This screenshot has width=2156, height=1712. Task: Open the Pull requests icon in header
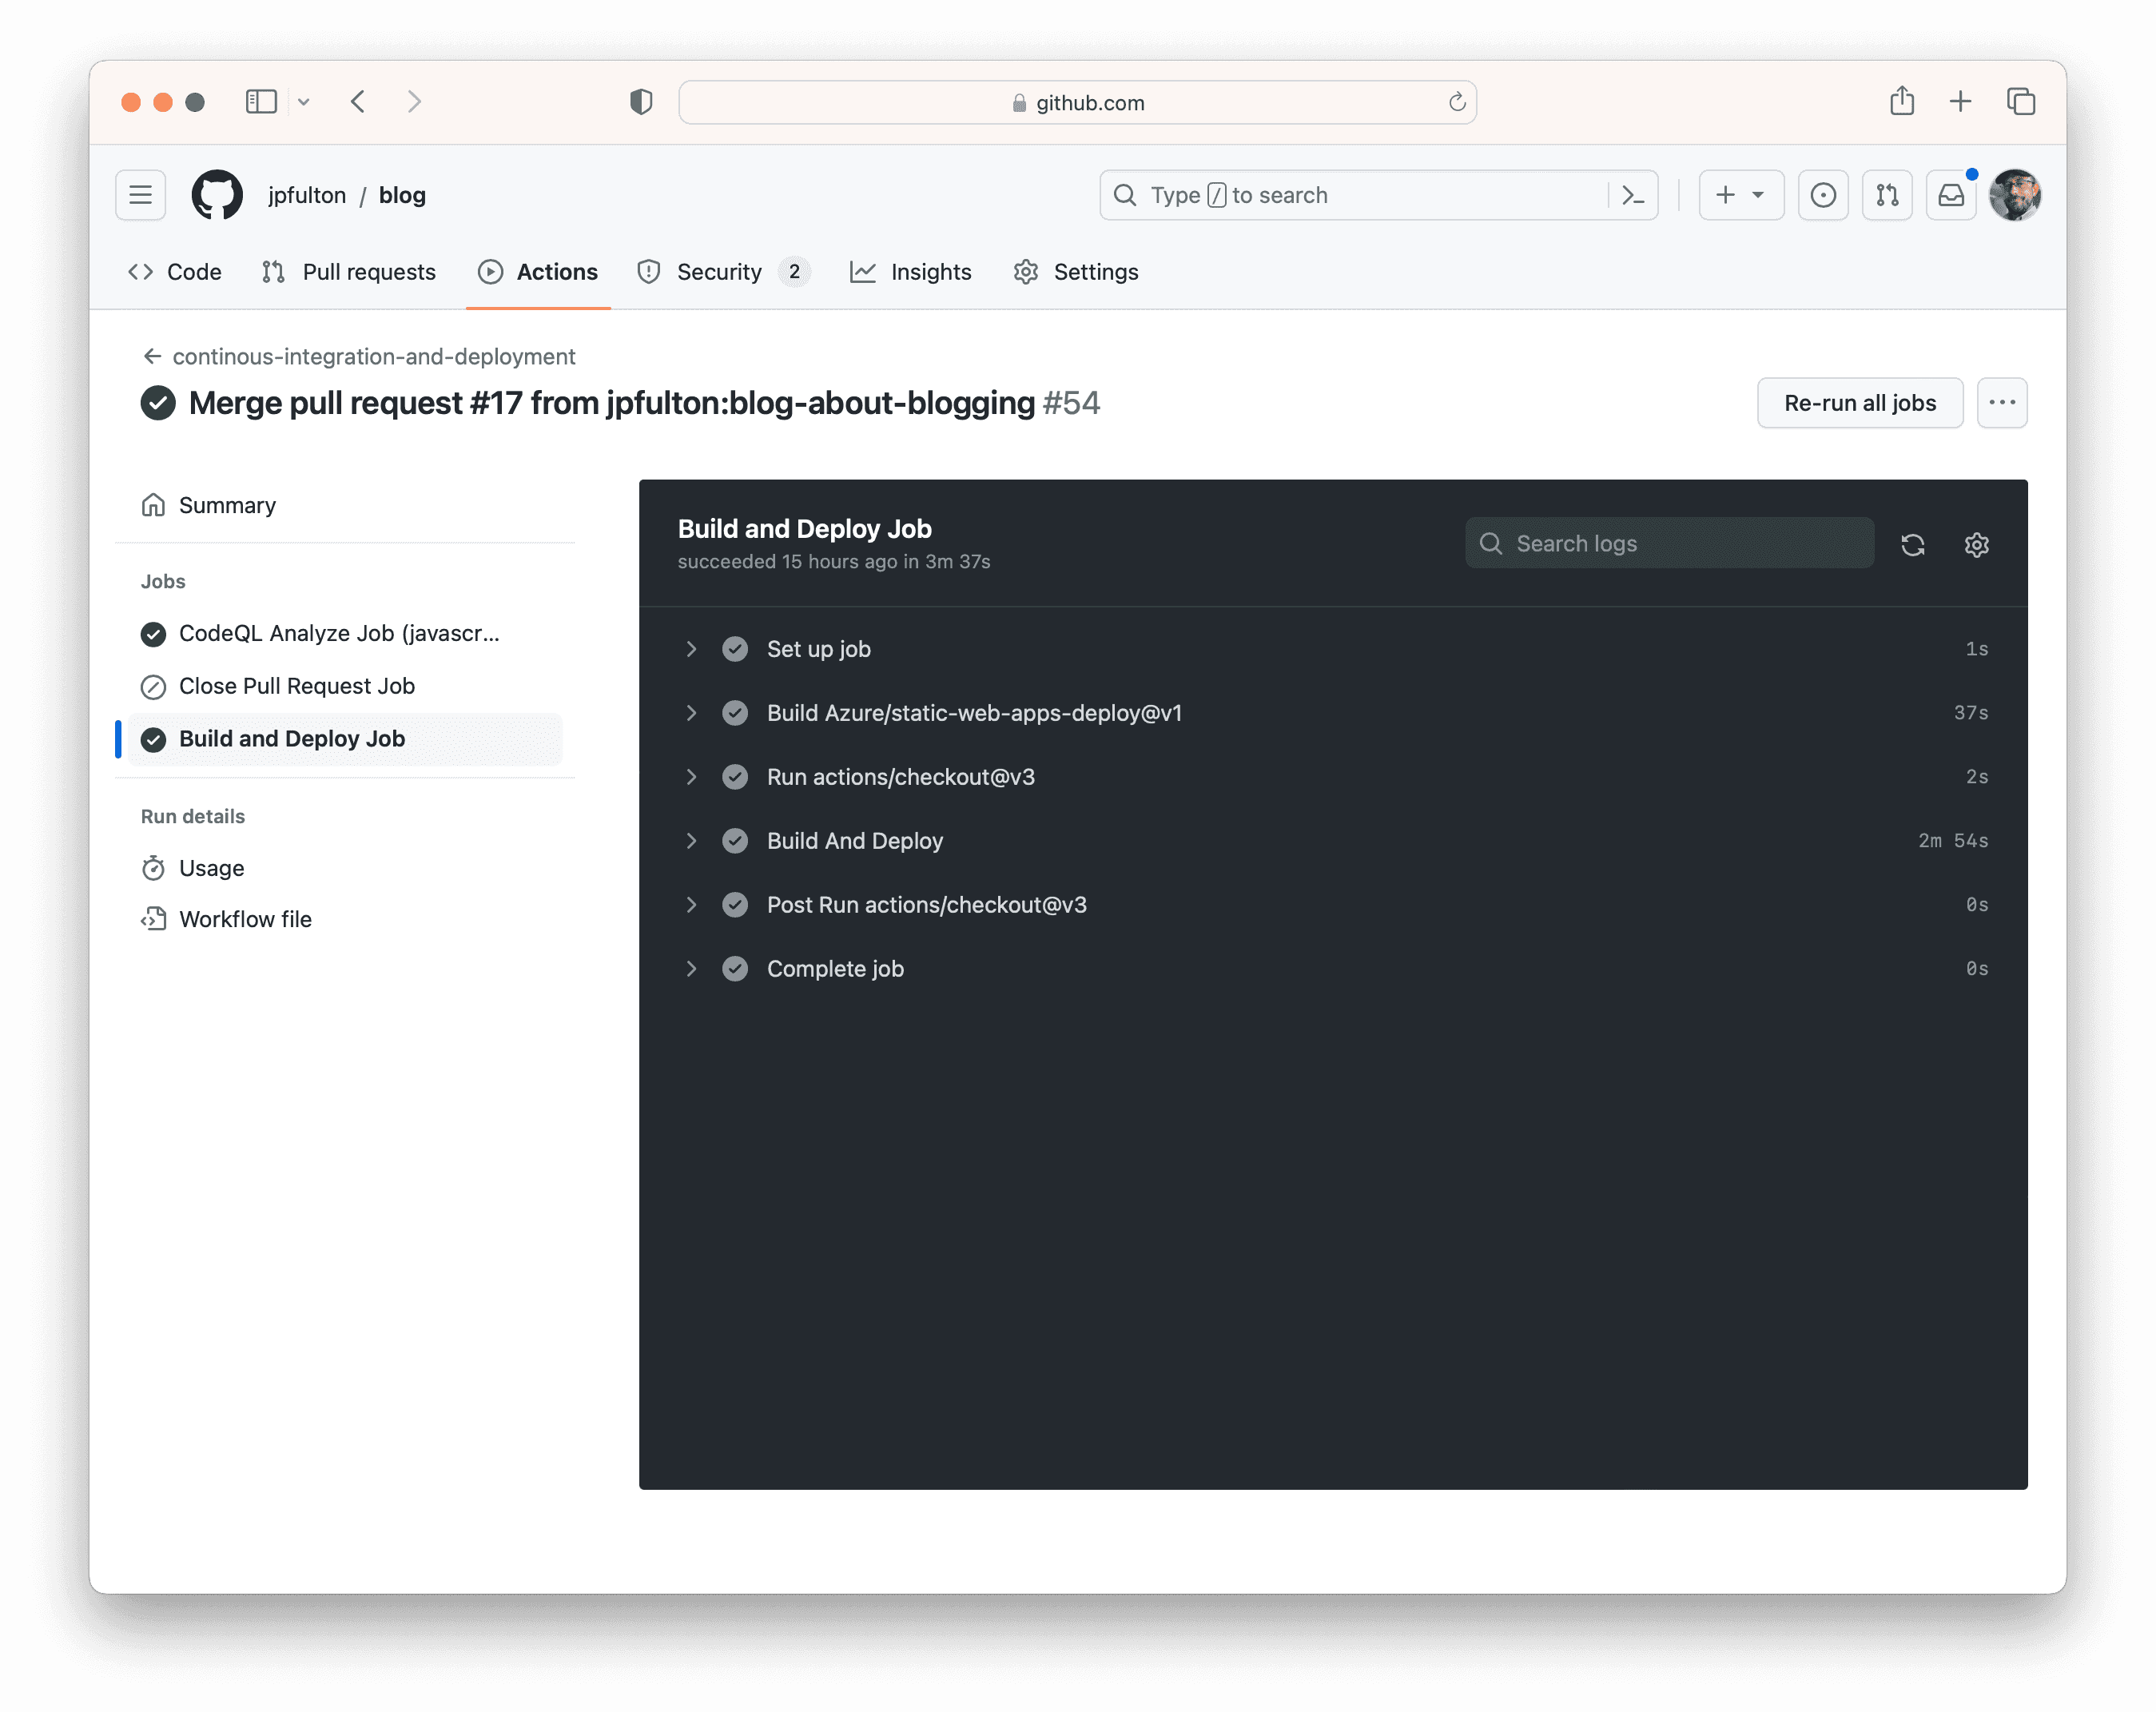[x=1886, y=195]
